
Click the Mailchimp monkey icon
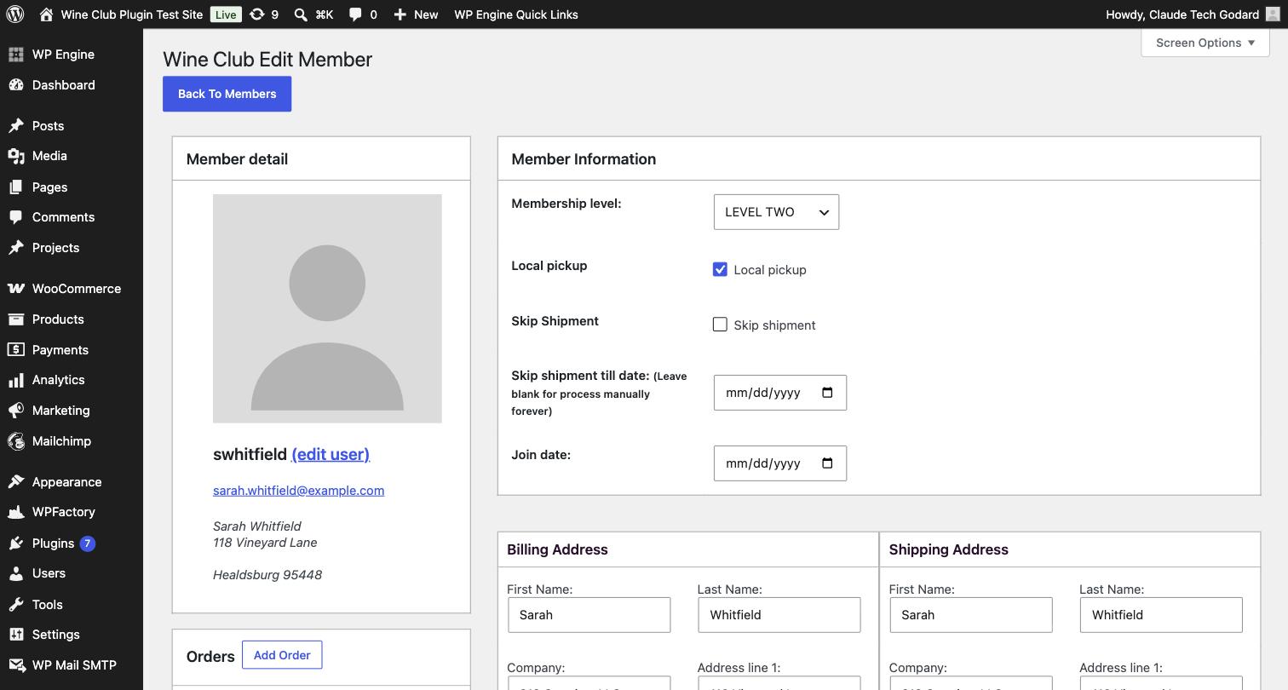tap(16, 441)
